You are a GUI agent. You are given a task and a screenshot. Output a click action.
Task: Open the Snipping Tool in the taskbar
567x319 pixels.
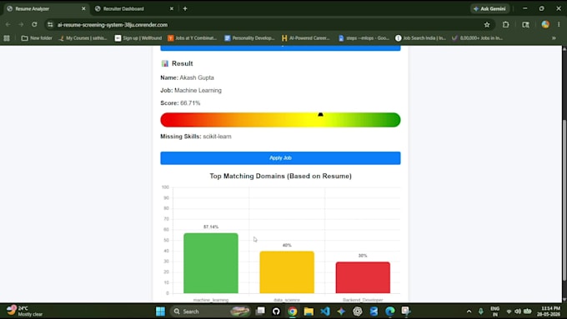click(406, 311)
